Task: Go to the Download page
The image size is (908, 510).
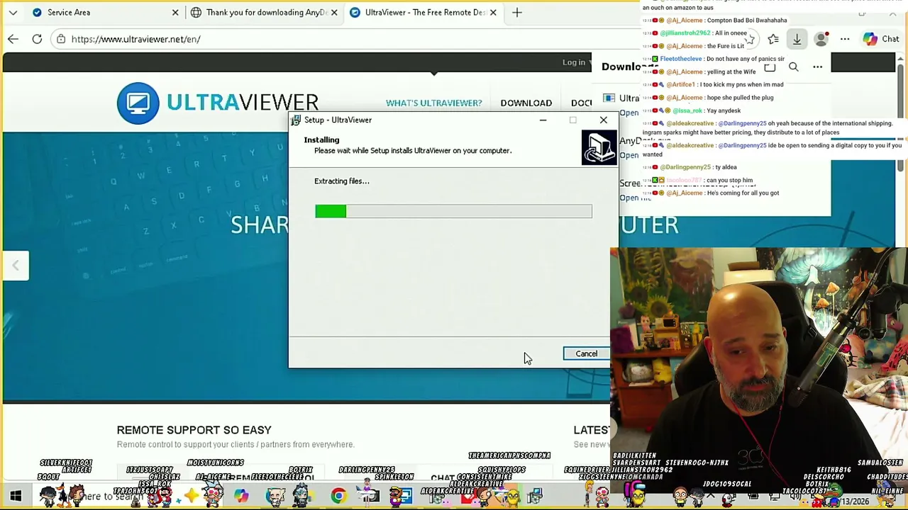Action: 526,103
